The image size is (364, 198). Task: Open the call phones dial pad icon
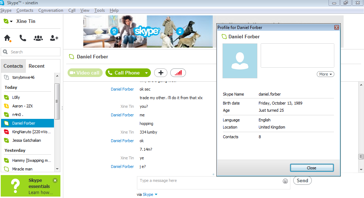[x=23, y=38]
